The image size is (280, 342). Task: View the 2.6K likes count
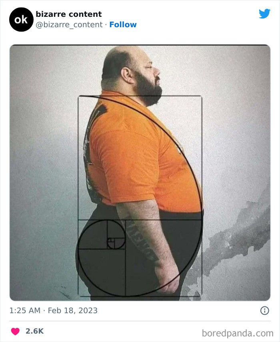tap(35, 331)
